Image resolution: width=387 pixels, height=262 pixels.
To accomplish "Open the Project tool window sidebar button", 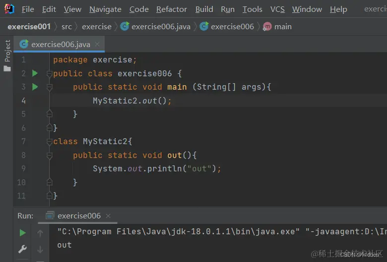I will coord(7,51).
